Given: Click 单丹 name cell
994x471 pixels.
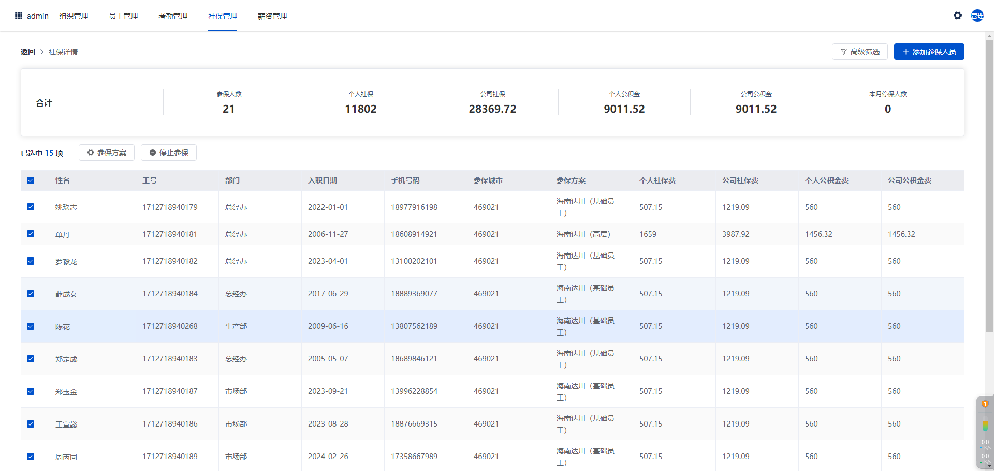Looking at the screenshot, I should pyautogui.click(x=63, y=234).
